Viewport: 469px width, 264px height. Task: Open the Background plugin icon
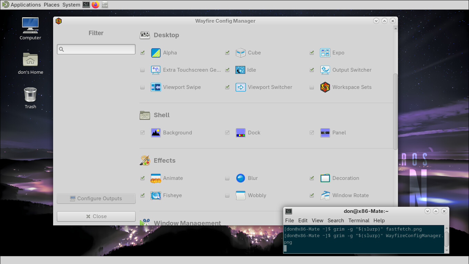tap(156, 133)
